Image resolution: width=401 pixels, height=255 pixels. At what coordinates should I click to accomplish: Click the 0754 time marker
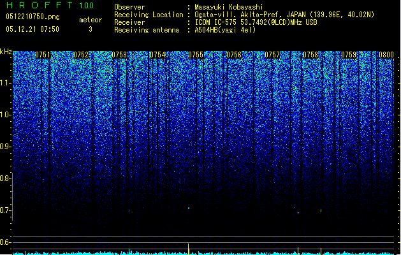click(x=157, y=55)
